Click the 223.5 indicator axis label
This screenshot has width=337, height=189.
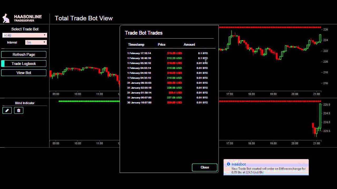coord(326,131)
